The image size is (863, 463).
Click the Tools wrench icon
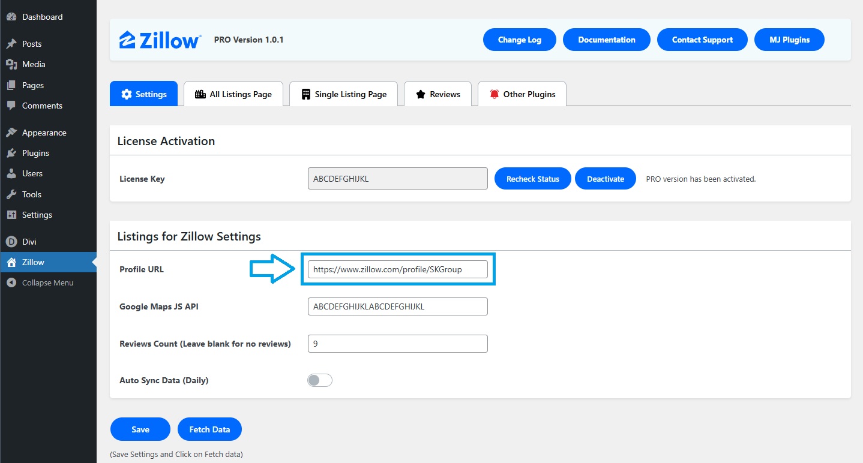(11, 194)
